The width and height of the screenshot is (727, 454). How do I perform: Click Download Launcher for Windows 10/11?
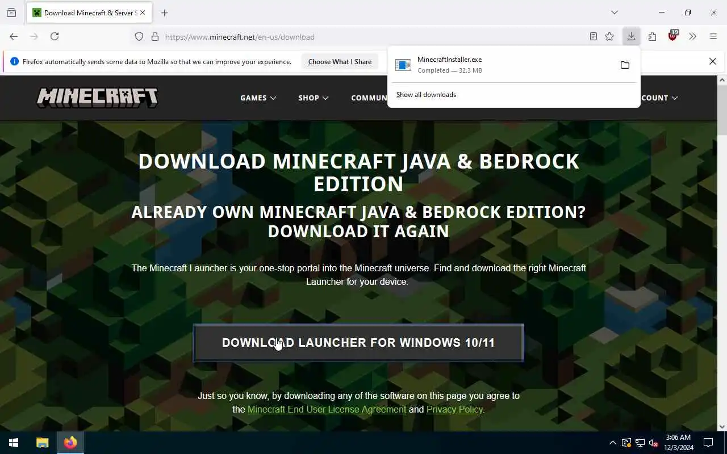point(358,343)
